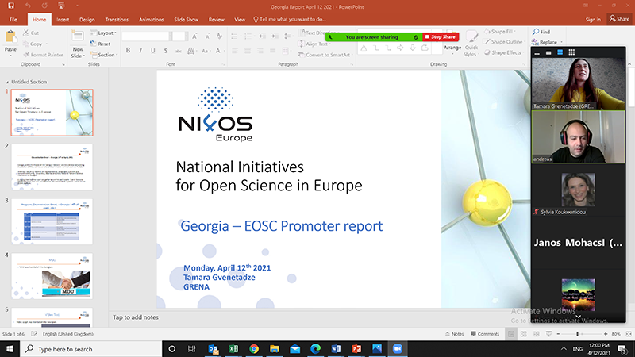Viewport: 635px width, 357px height.
Task: Switch to the Transitions tab
Action: 117,19
